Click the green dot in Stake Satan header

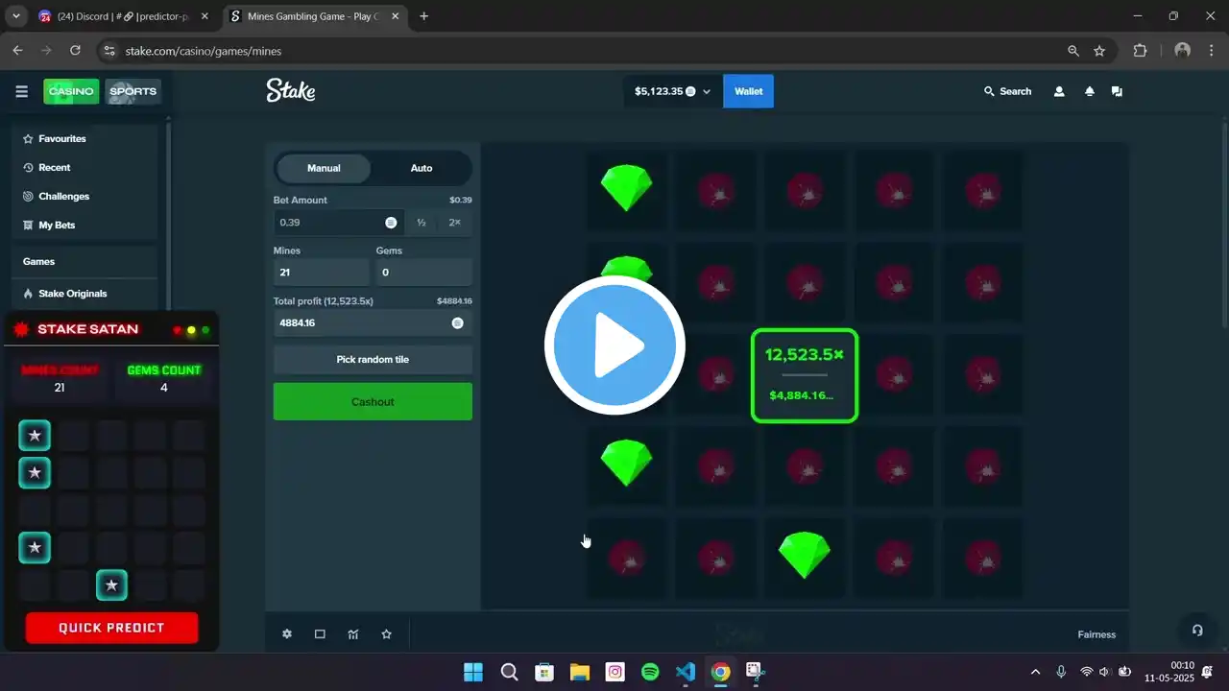pyautogui.click(x=205, y=330)
